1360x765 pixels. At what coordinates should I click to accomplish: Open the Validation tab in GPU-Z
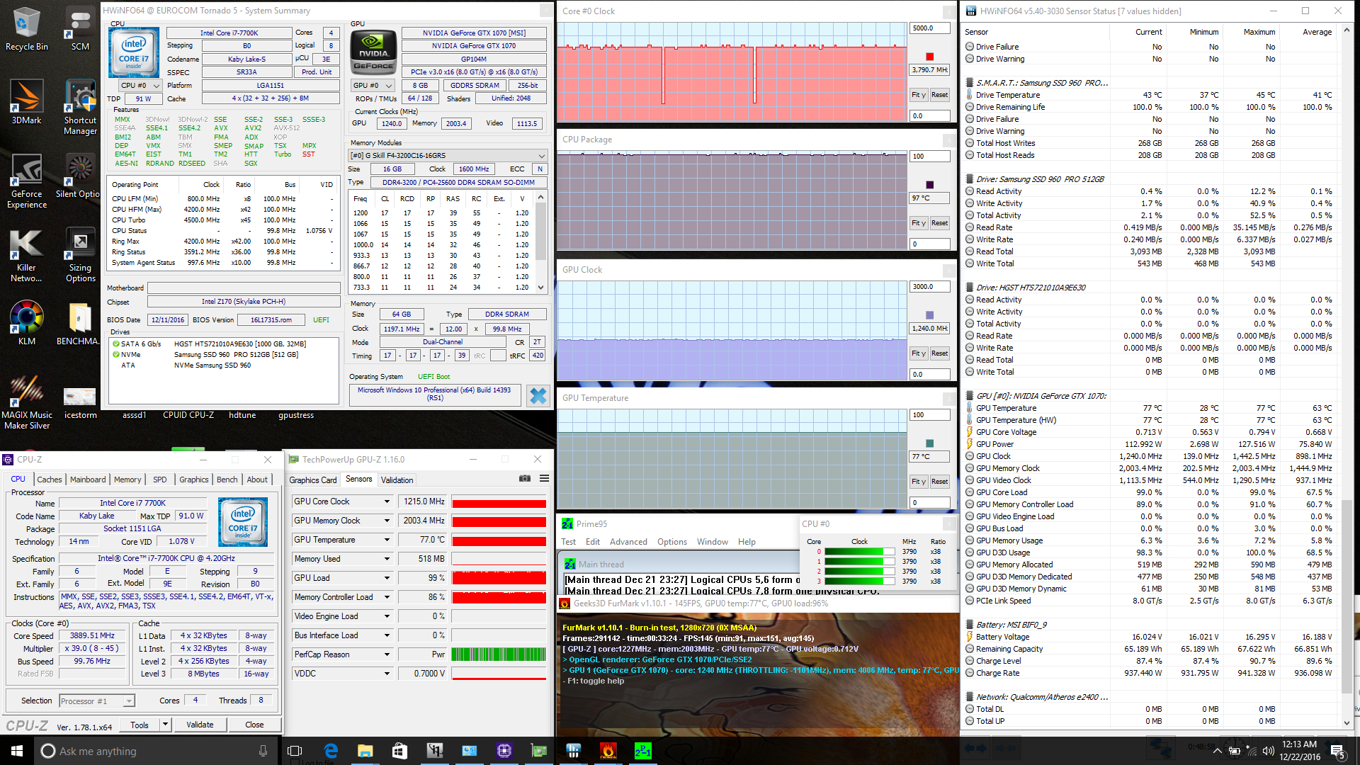pos(397,480)
